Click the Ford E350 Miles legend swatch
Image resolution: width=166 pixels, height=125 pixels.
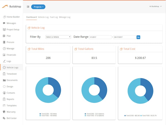click(x=40, y=114)
